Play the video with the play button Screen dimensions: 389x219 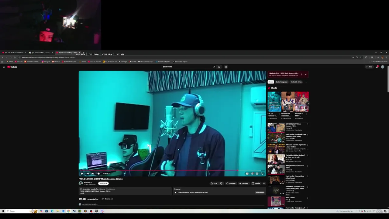82,174
